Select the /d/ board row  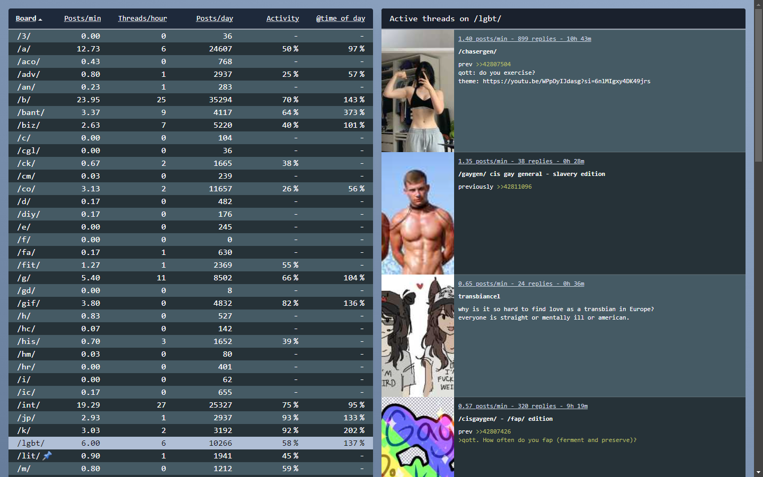[x=191, y=201]
